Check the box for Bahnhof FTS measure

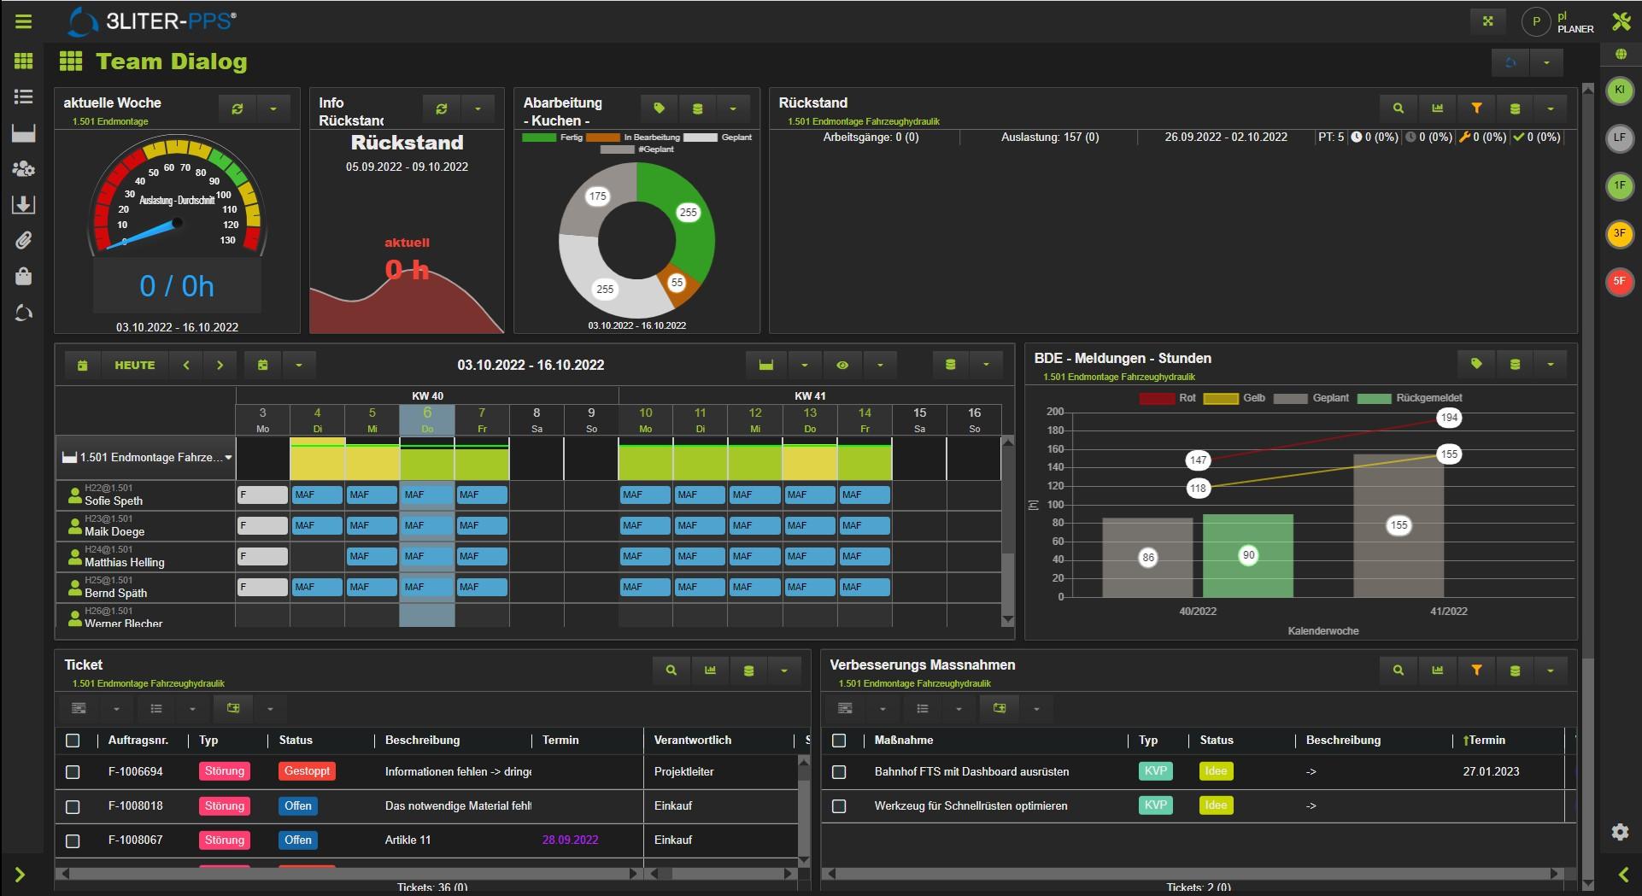pos(839,772)
